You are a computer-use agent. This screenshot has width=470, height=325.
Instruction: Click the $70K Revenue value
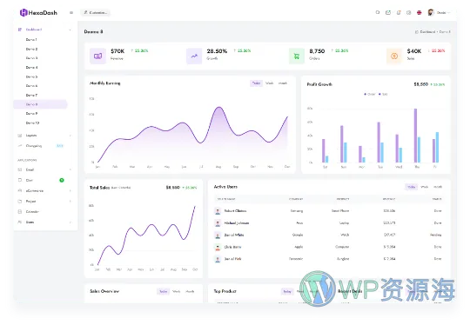(117, 51)
